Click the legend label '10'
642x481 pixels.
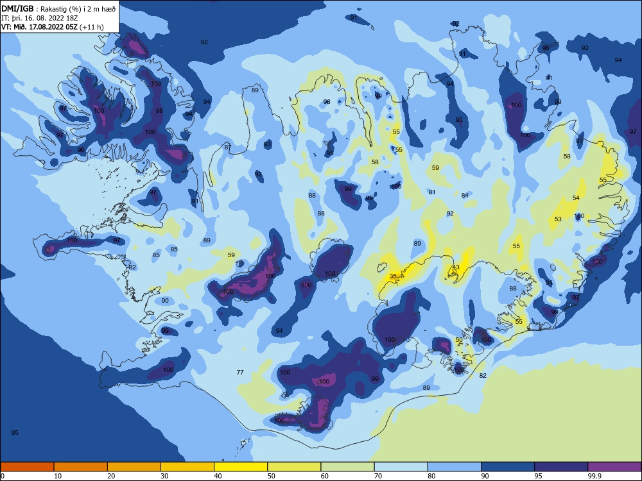[58, 476]
